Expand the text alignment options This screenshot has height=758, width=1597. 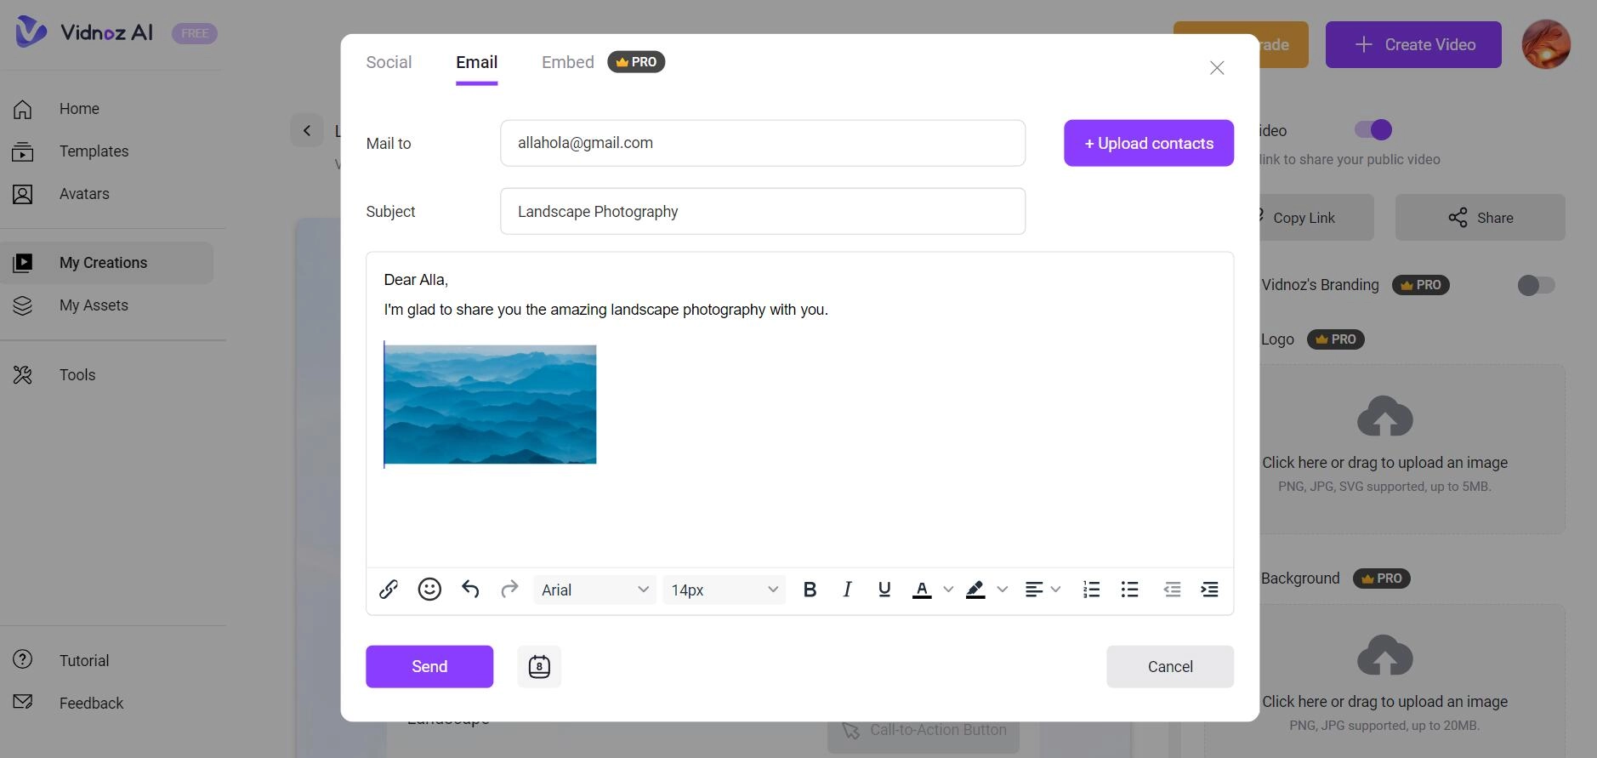1055,590
